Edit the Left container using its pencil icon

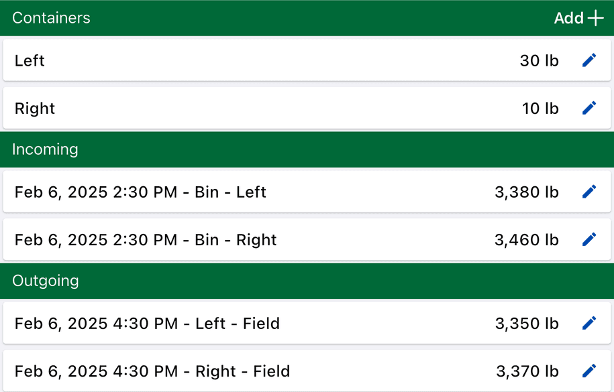pos(589,60)
